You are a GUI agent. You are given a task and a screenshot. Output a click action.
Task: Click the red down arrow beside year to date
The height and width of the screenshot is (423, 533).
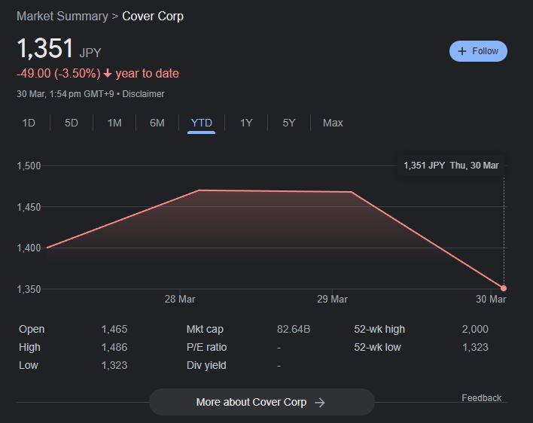pos(108,73)
